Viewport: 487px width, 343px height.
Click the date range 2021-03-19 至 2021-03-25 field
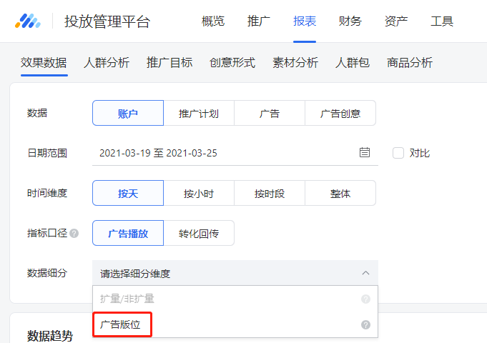click(235, 153)
